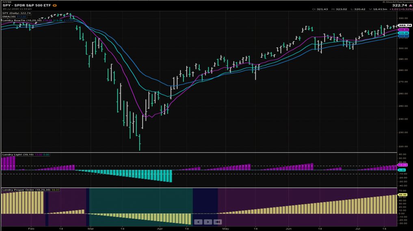Jump to latest bar arrow button

218,222
